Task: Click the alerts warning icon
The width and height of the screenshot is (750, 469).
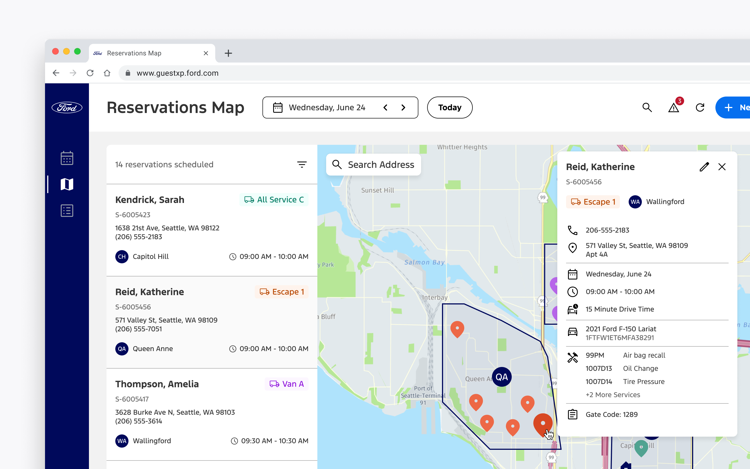Action: (x=673, y=108)
